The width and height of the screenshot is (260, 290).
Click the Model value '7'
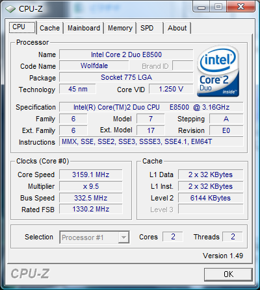(x=151, y=119)
